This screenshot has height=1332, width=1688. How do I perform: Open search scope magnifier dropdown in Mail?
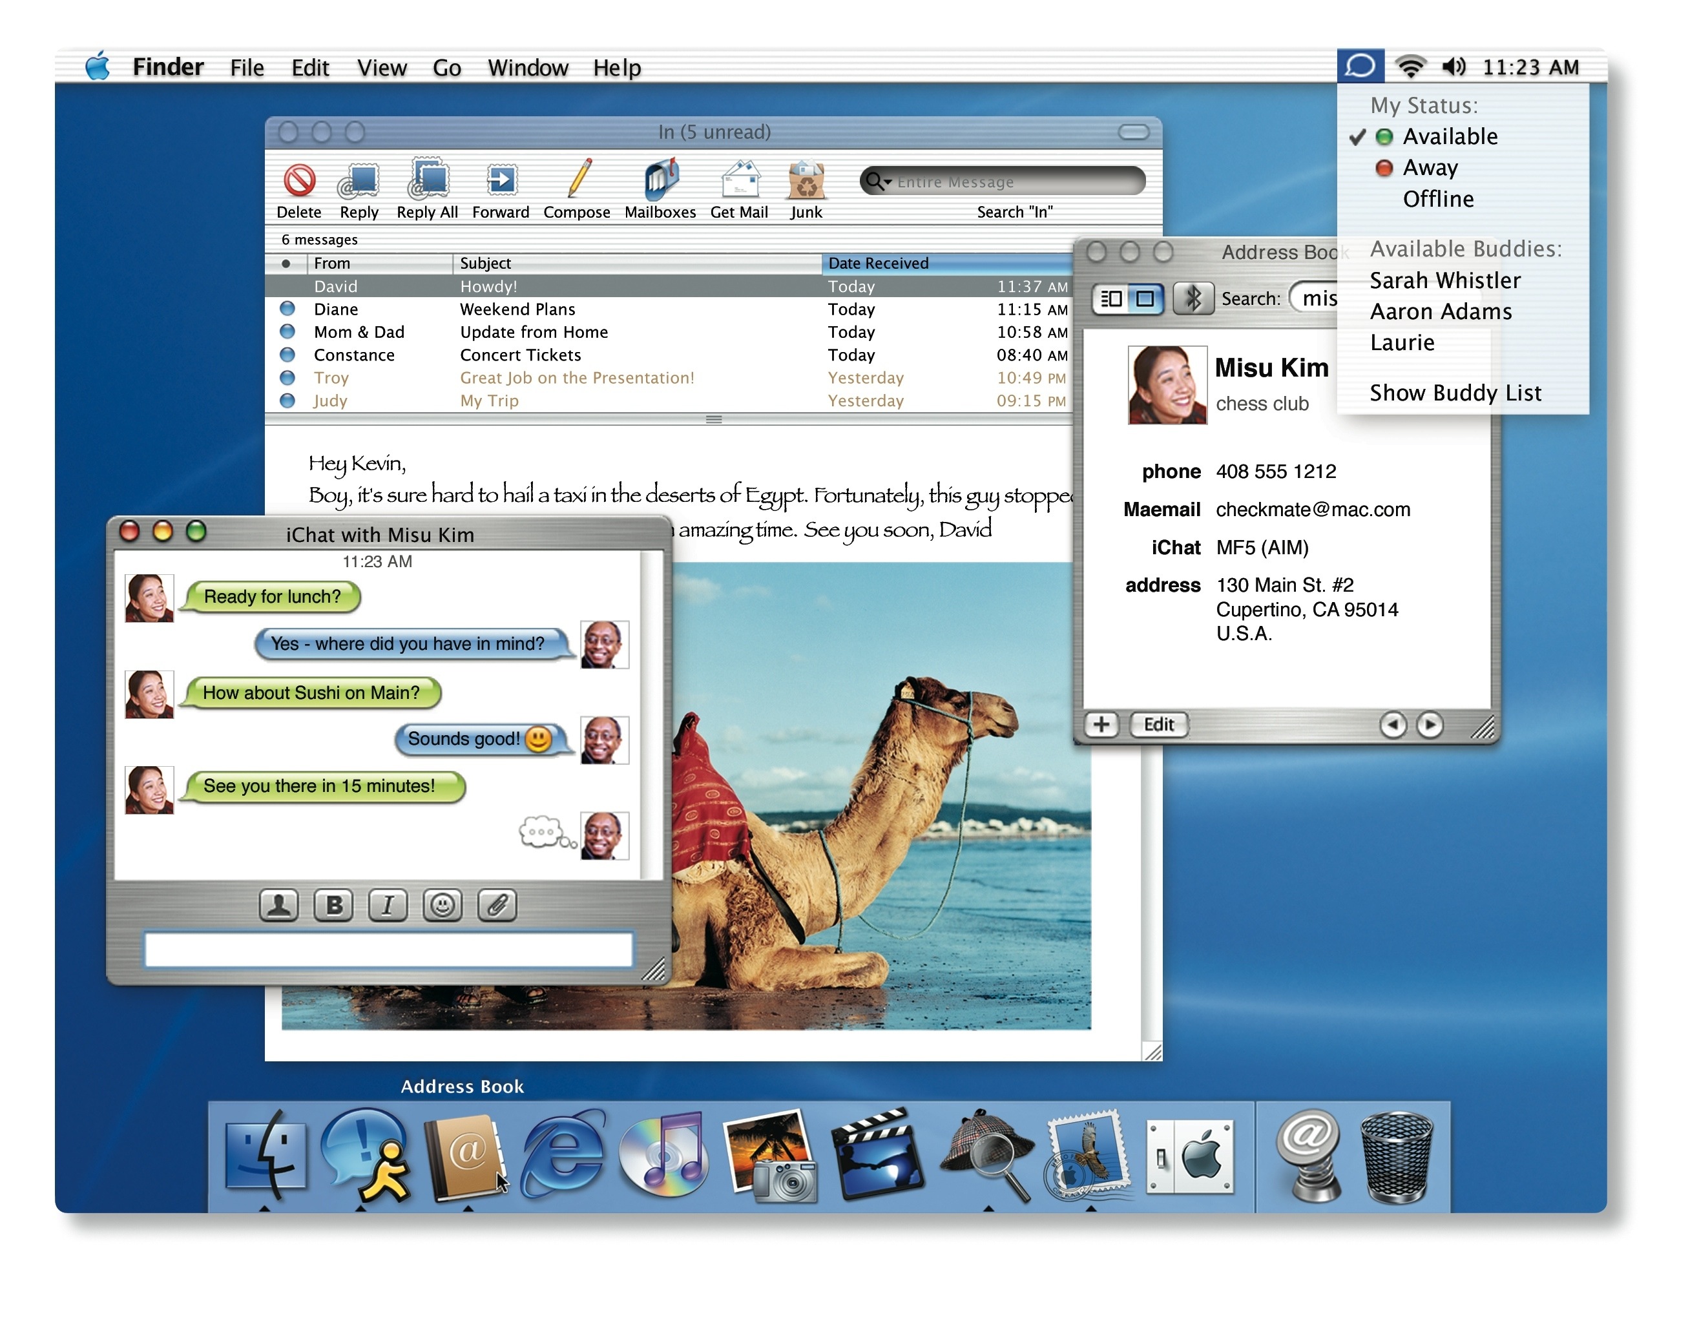pos(879,182)
